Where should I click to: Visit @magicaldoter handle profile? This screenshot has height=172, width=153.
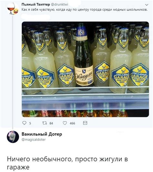34,140
